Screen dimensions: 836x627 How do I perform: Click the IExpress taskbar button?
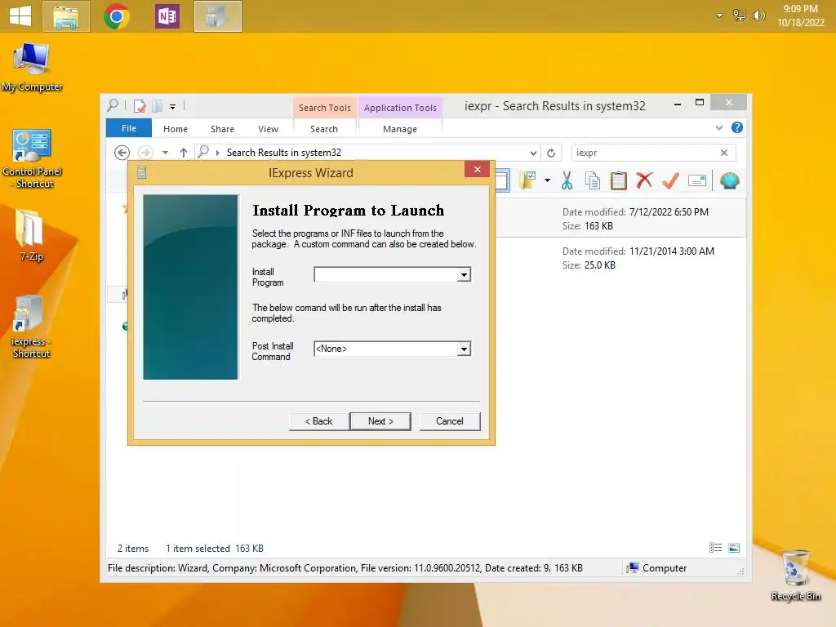pyautogui.click(x=217, y=16)
